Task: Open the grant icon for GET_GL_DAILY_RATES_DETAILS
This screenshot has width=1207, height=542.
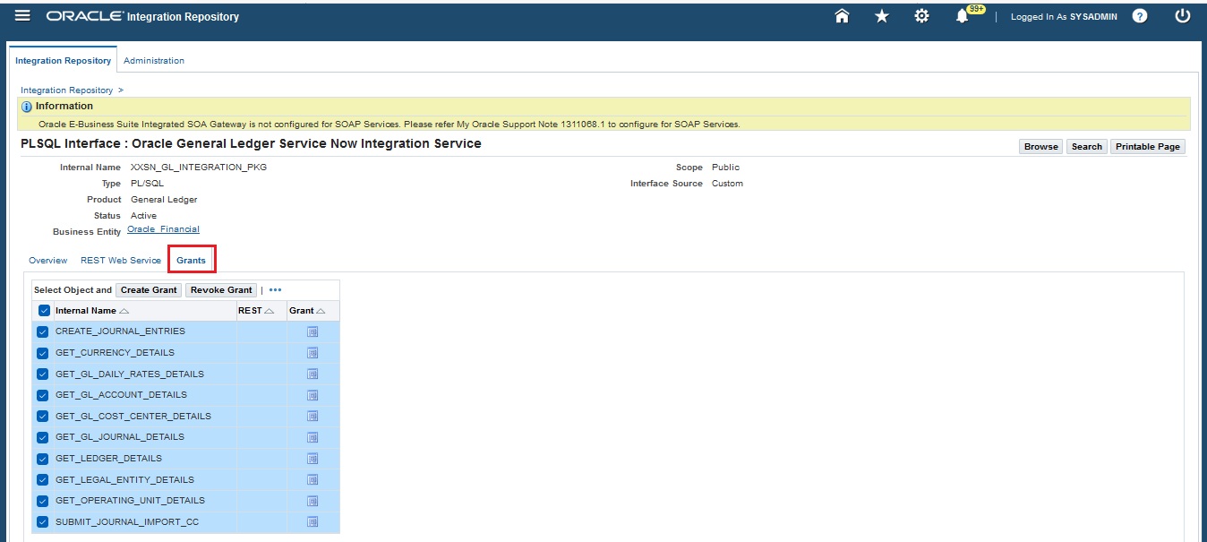Action: (312, 374)
